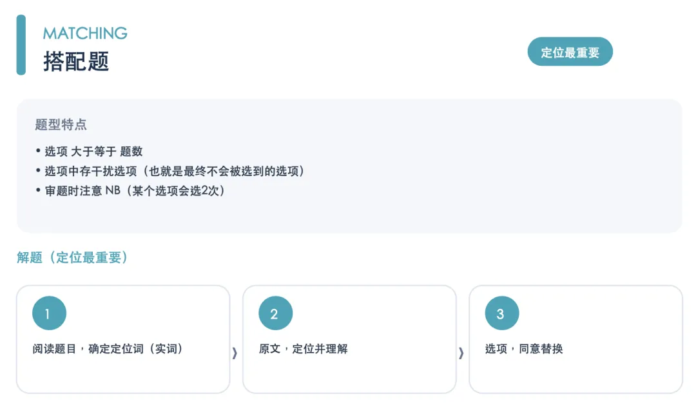Select the step 3 circle icon
Image resolution: width=696 pixels, height=416 pixels.
tap(502, 313)
